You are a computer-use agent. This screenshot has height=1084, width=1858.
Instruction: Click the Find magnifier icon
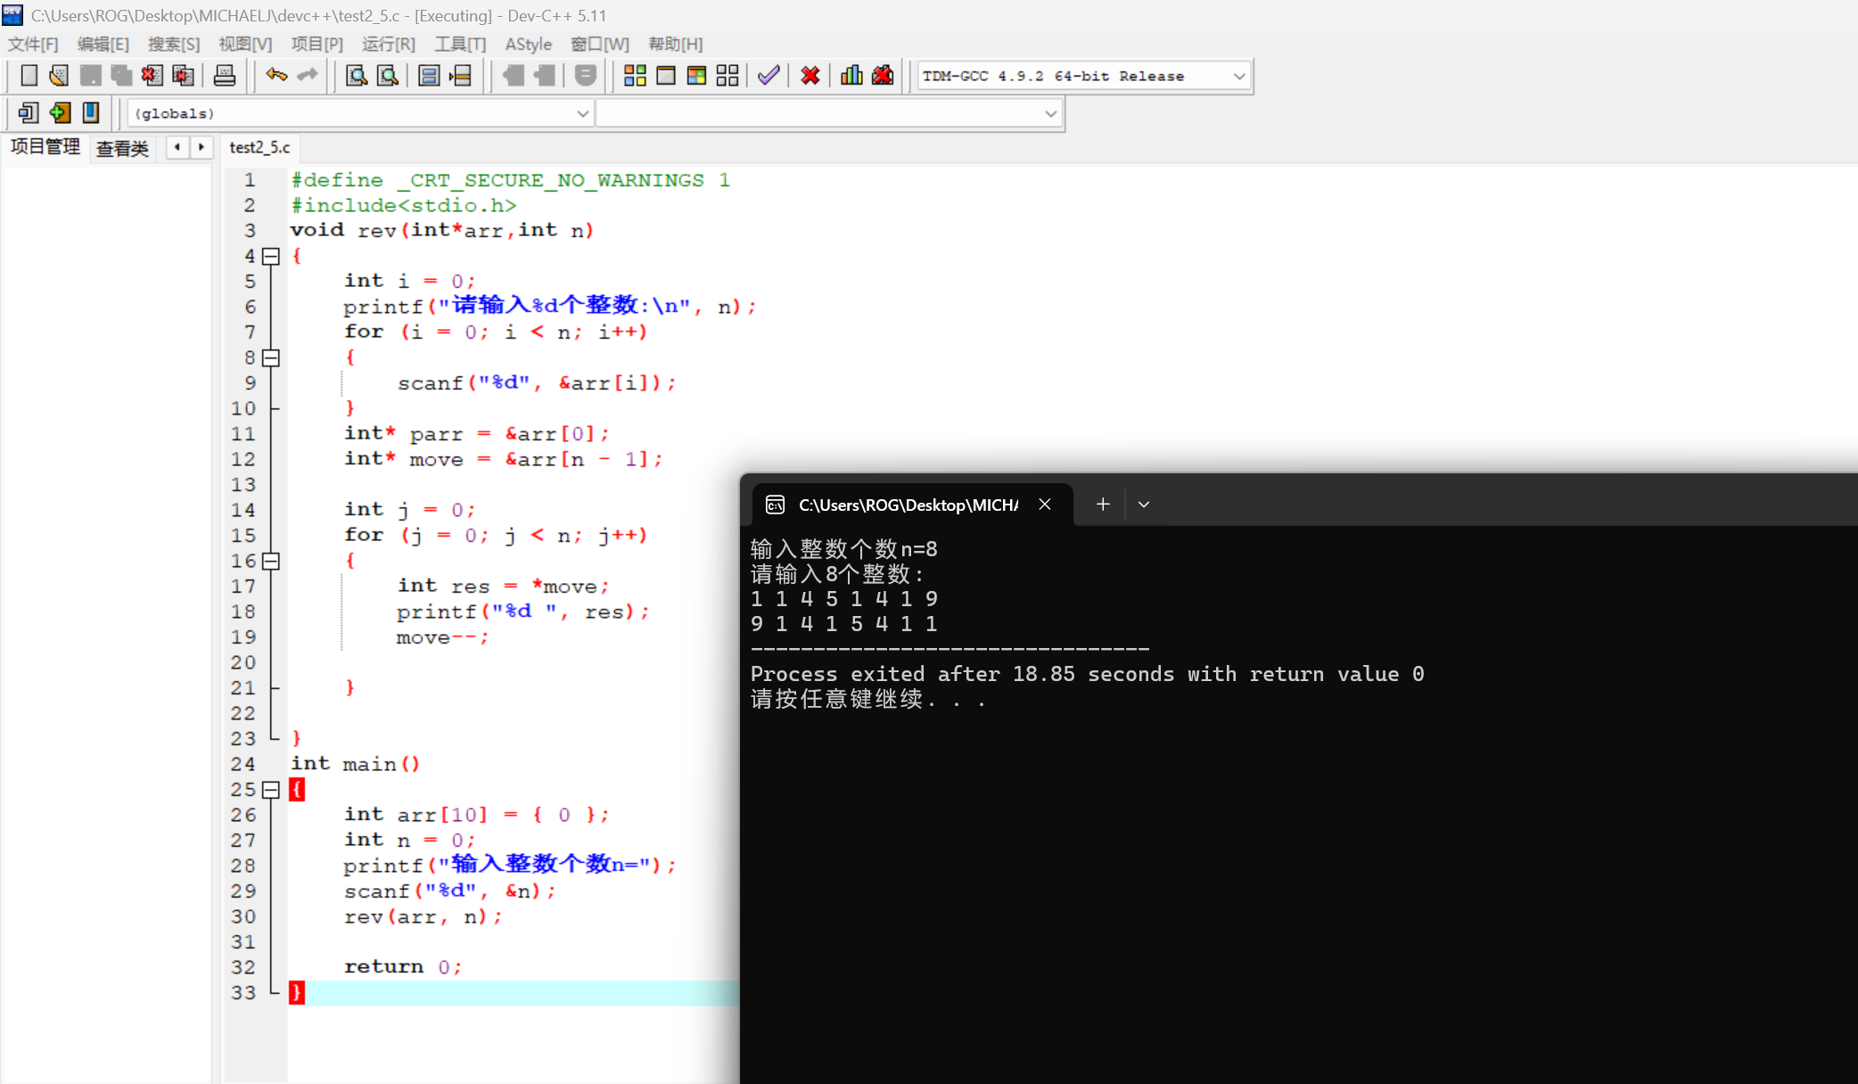click(x=356, y=76)
